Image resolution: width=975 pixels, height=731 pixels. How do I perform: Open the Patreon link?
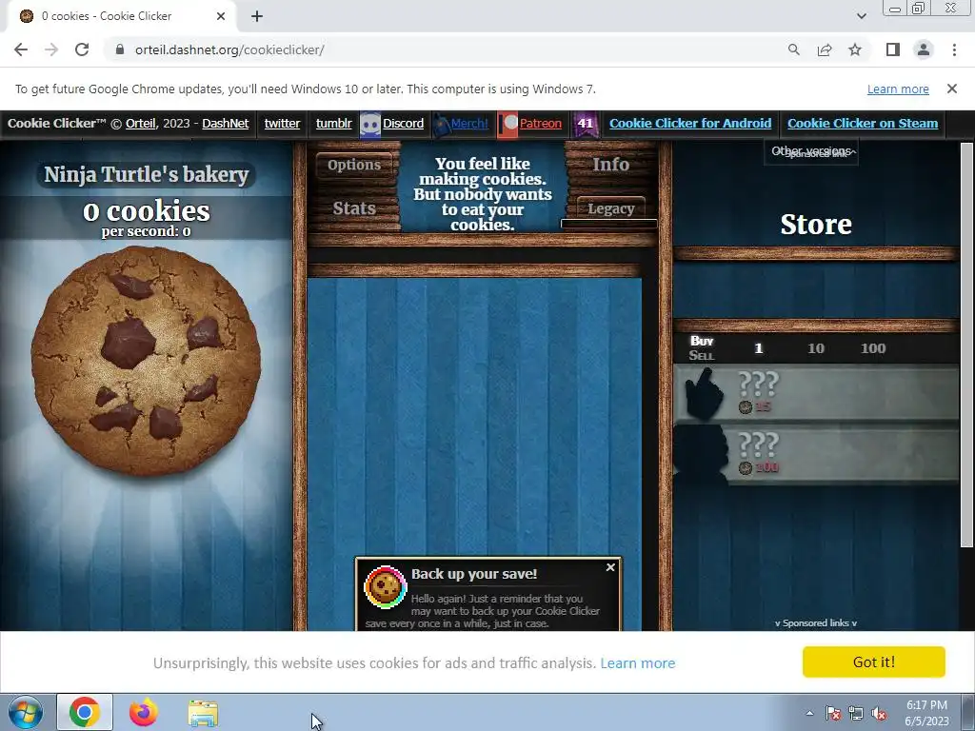pos(540,123)
